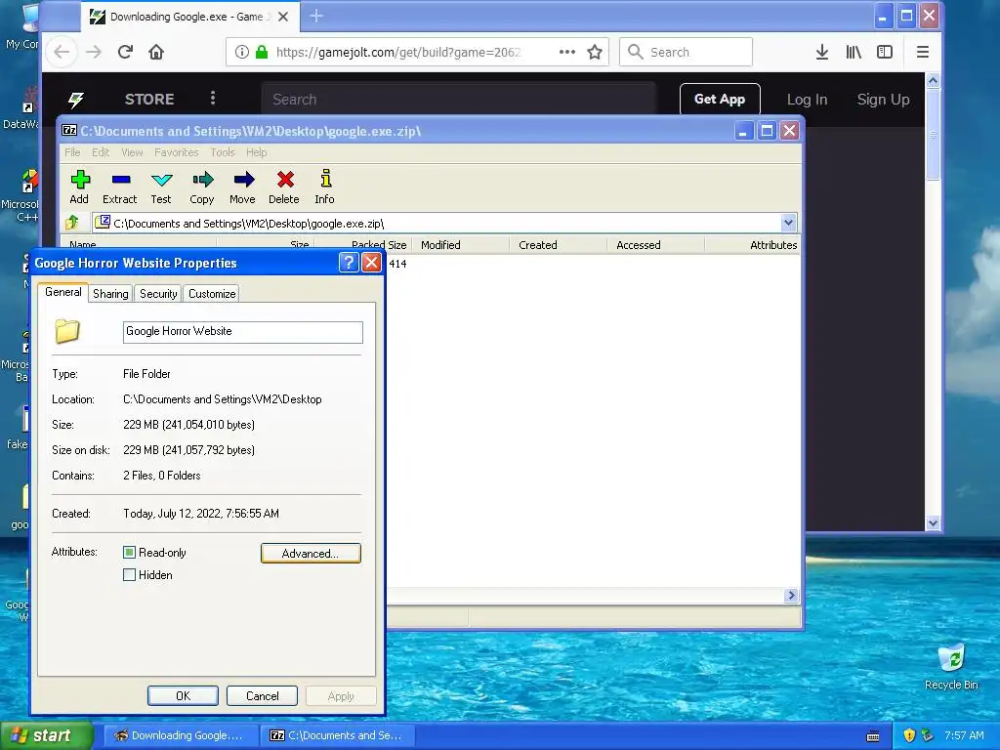Open a new Firefox tab

(x=316, y=16)
